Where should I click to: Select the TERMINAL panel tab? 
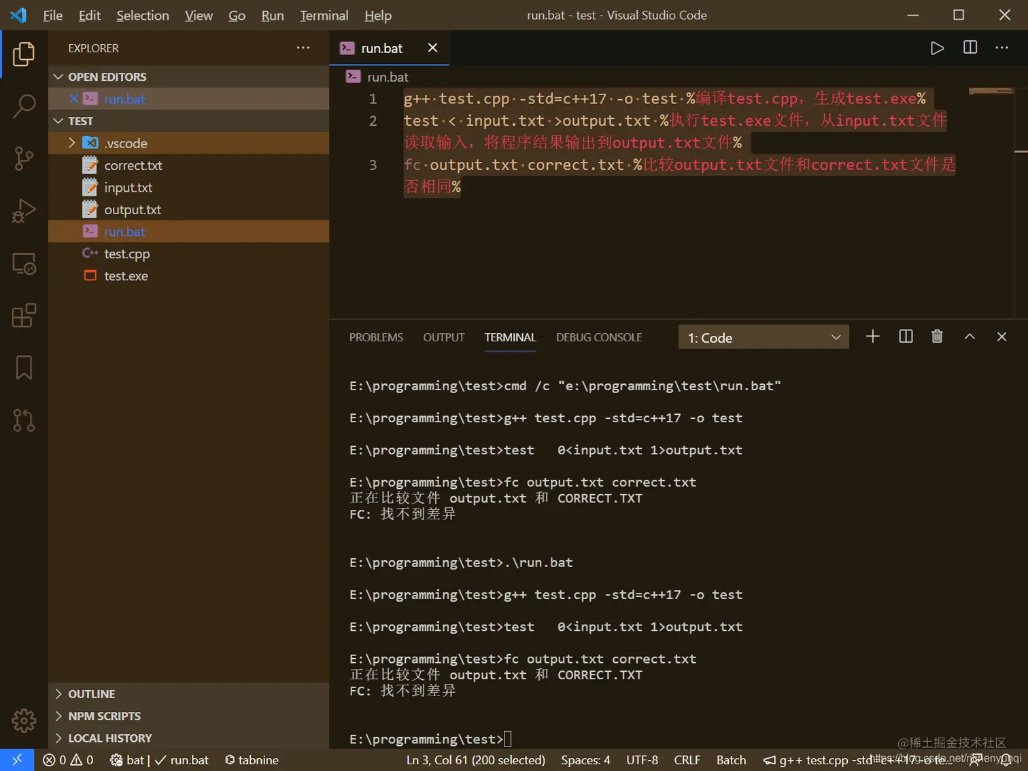click(510, 337)
